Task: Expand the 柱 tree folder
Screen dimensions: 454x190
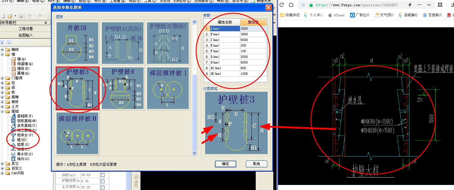Action: tap(2, 83)
